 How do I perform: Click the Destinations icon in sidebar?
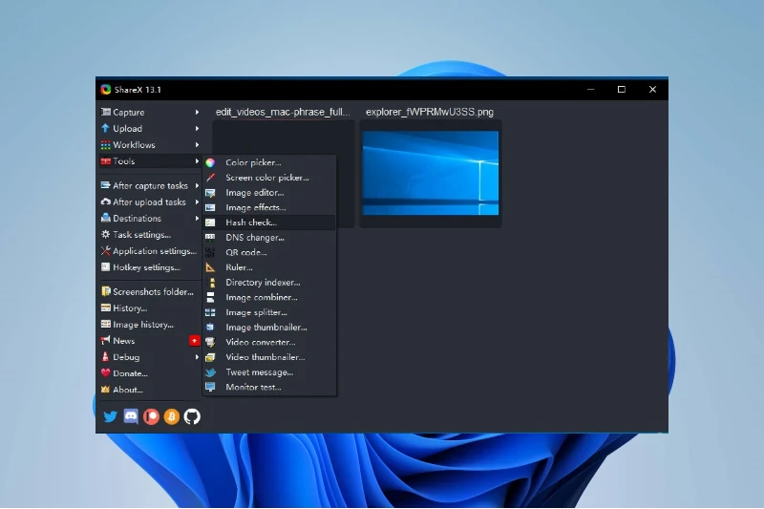point(105,219)
